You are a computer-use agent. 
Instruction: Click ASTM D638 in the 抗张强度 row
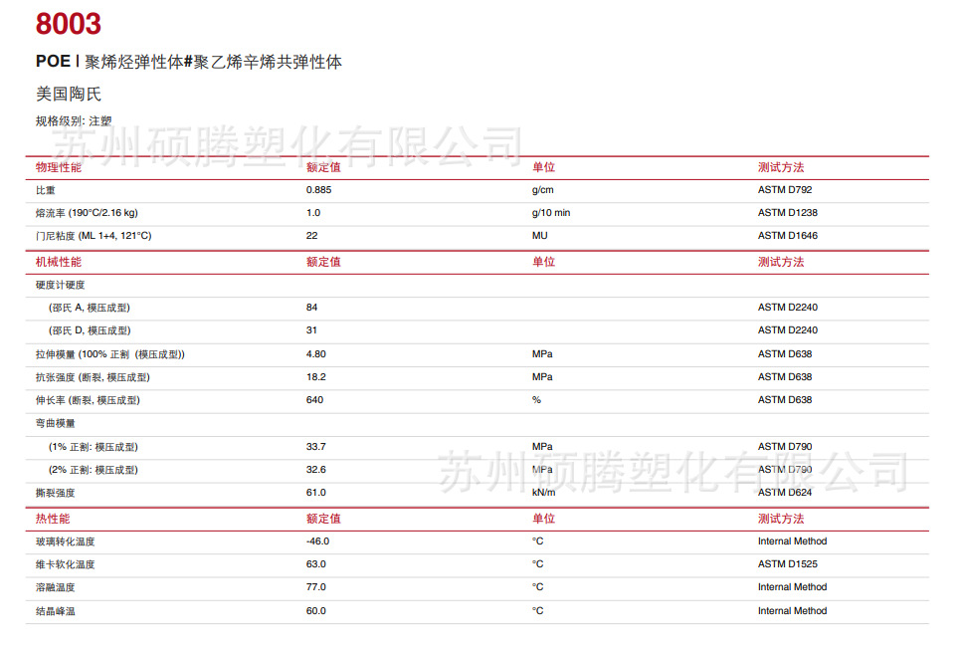(x=785, y=377)
